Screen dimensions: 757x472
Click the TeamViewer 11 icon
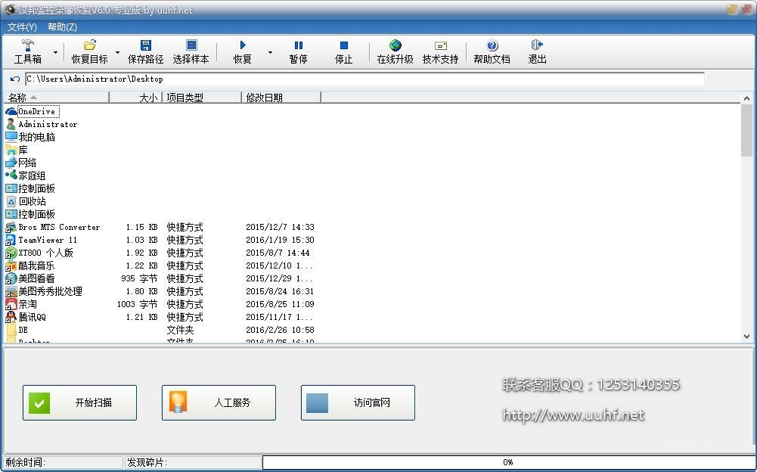[11, 240]
